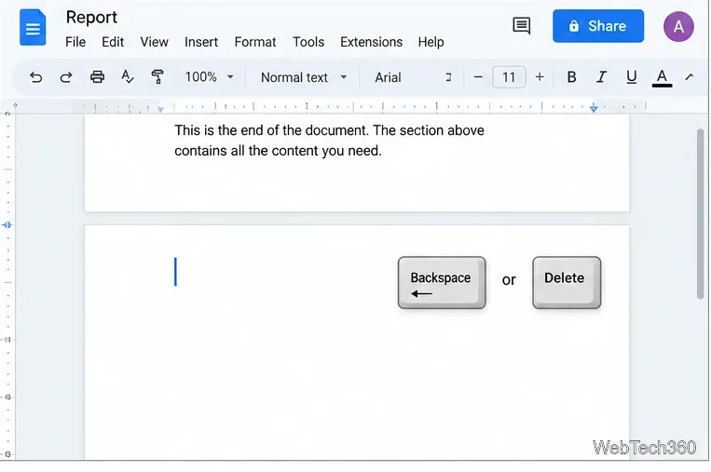
Task: Click the right indent marker on ruler
Action: pos(594,108)
